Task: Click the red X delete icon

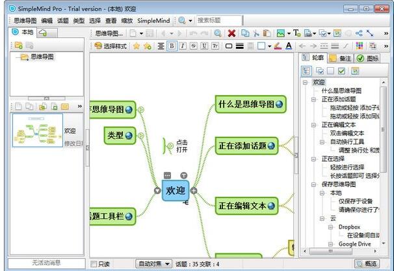Action: (231, 33)
